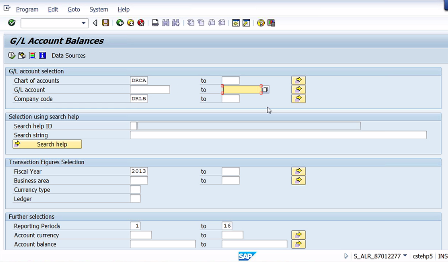This screenshot has width=448, height=262.
Task: Click the Currency type field
Action: click(x=135, y=190)
